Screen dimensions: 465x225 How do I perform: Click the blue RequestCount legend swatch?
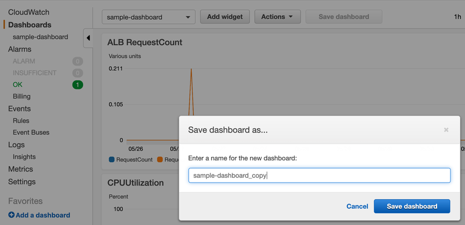coord(112,159)
